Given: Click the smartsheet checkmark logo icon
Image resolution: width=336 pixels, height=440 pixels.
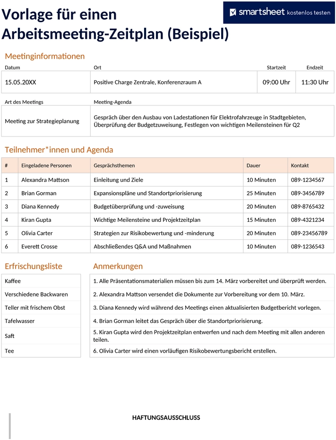Looking at the screenshot, I should point(233,12).
